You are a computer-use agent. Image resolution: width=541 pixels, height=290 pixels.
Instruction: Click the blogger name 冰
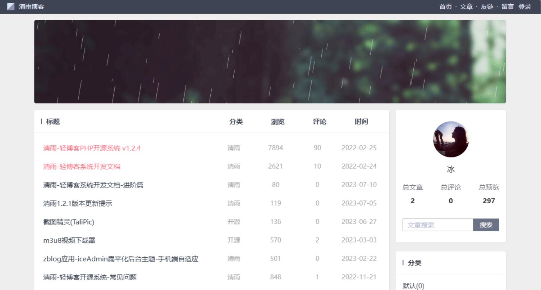click(x=450, y=169)
